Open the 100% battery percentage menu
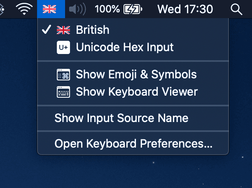 [107, 9]
